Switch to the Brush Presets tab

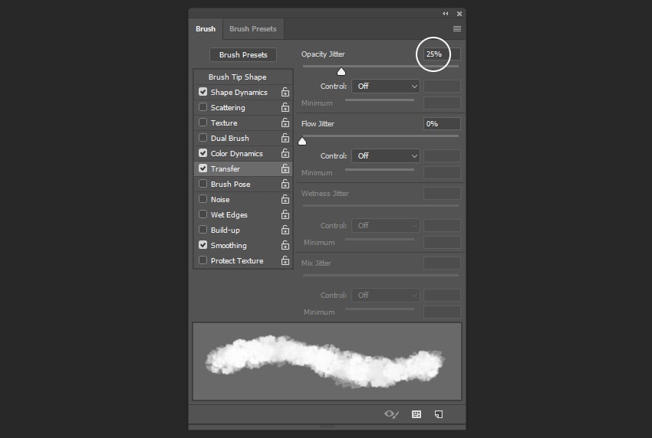(252, 29)
